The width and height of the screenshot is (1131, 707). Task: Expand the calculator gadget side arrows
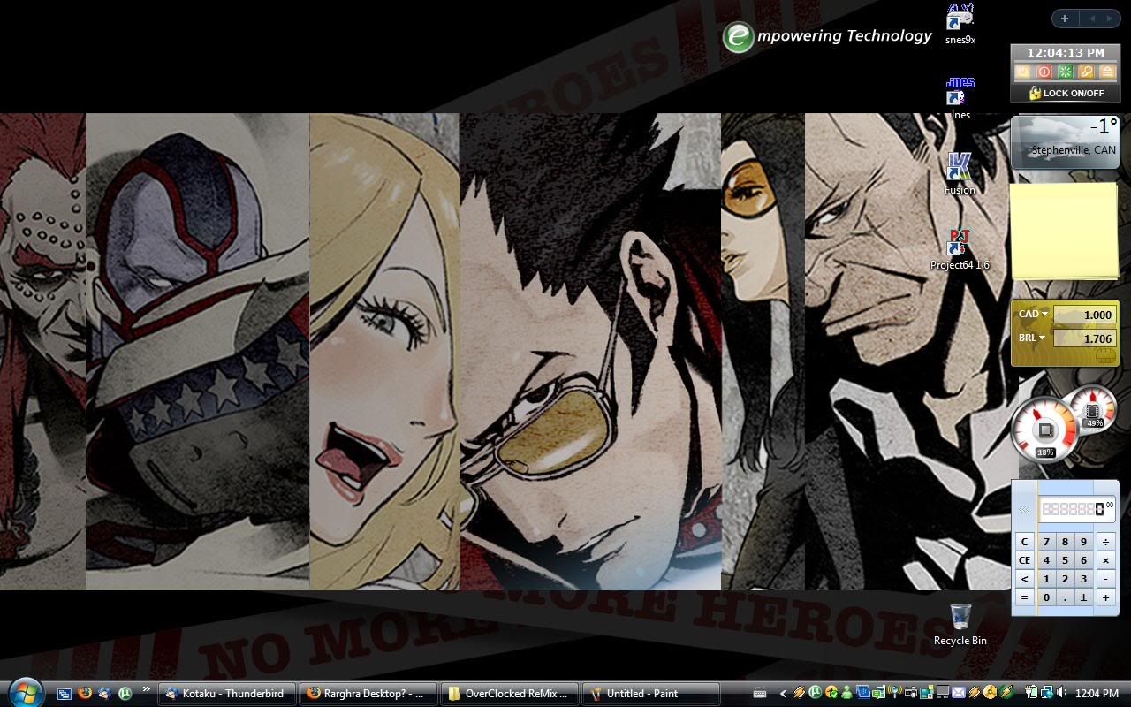(x=1024, y=509)
